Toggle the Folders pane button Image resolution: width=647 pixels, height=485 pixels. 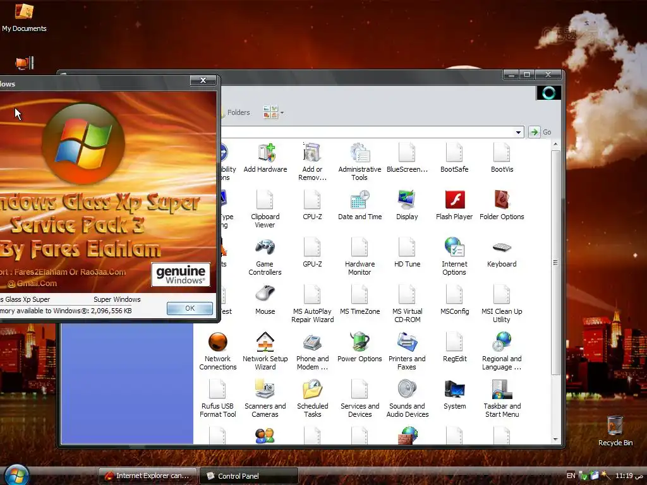pos(236,112)
